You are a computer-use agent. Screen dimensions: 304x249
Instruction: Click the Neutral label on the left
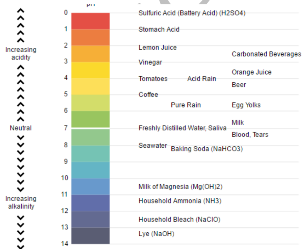[21, 128]
